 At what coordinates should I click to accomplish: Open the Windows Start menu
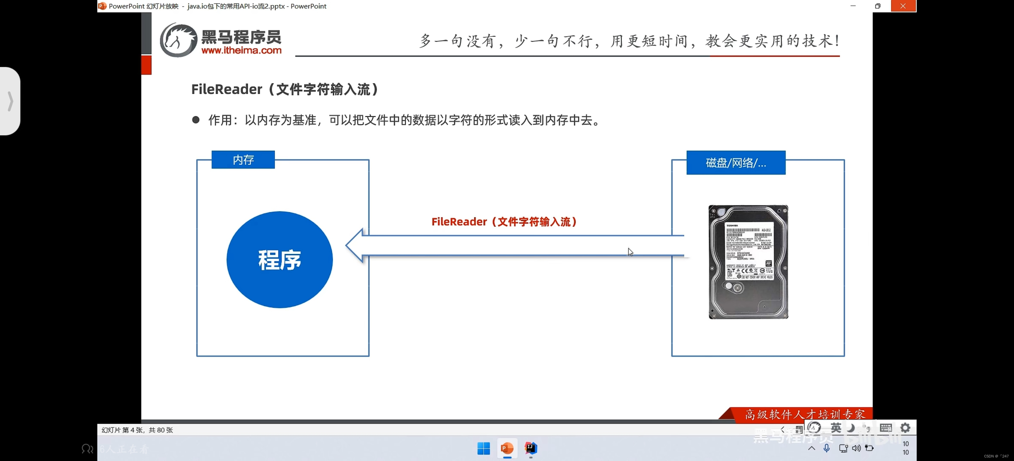(483, 448)
